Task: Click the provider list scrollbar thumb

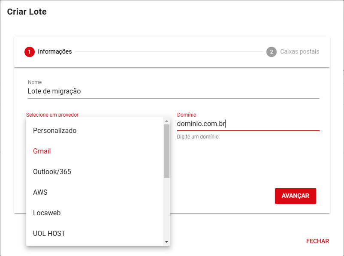Action: (166, 151)
